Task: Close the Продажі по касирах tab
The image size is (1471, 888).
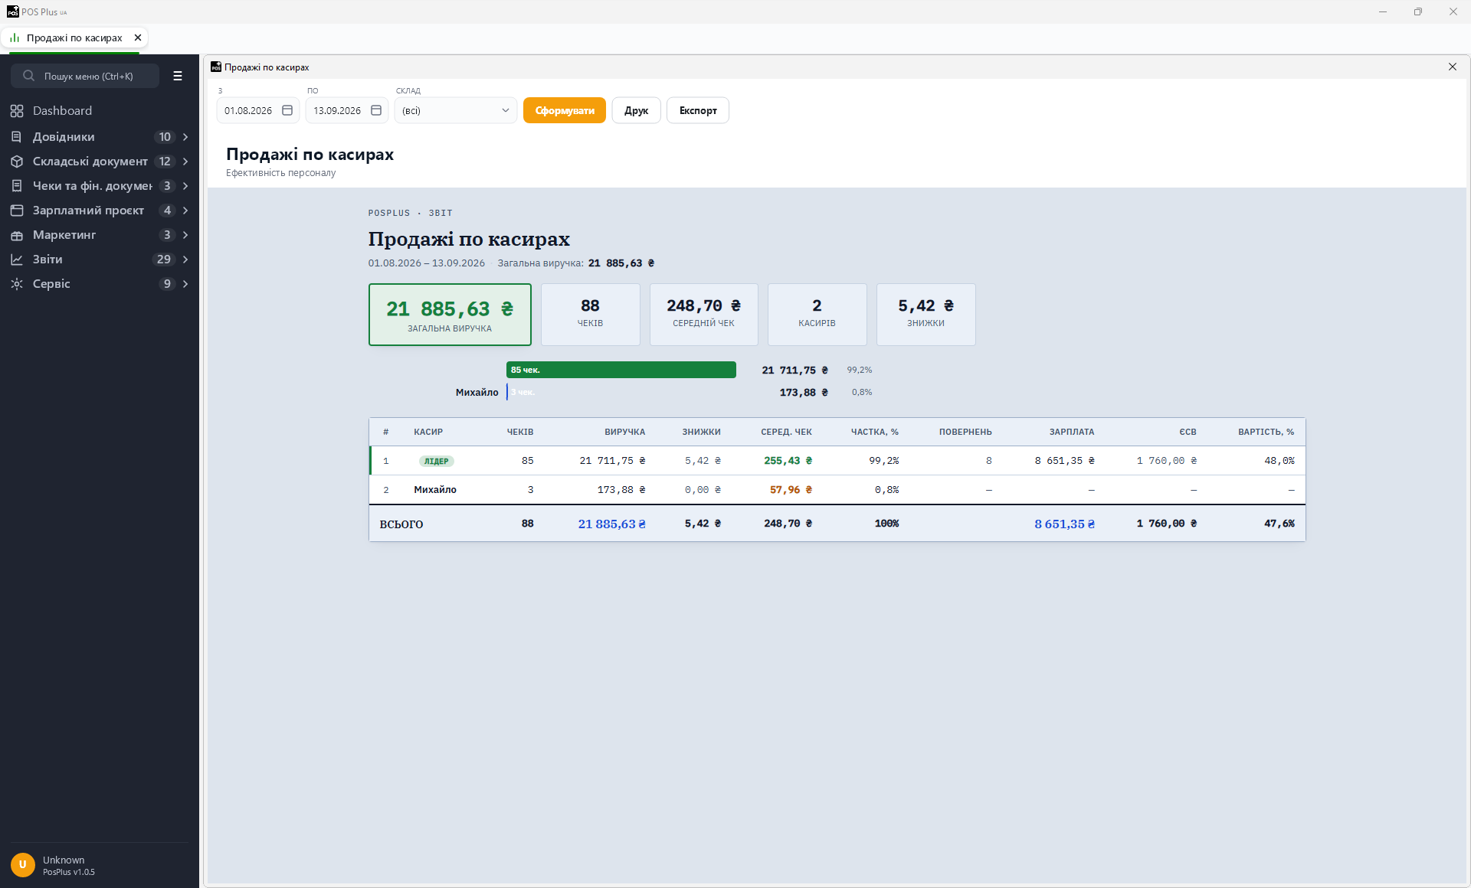Action: pyautogui.click(x=138, y=38)
